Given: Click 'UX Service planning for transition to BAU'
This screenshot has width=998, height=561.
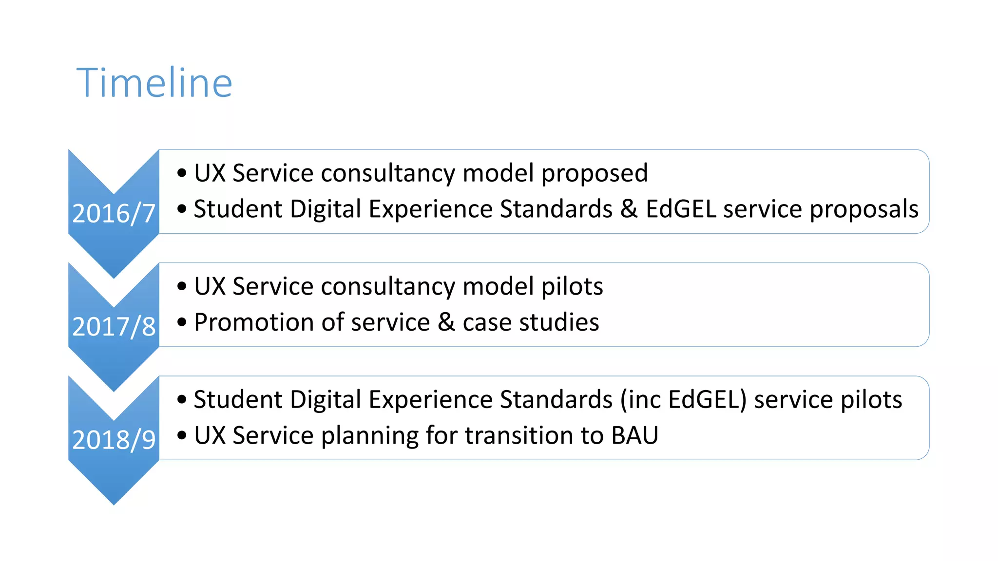Looking at the screenshot, I should tap(426, 435).
